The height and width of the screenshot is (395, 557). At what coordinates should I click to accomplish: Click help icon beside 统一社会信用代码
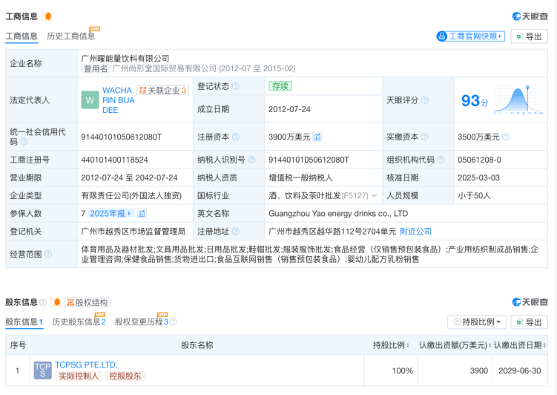coord(24,142)
